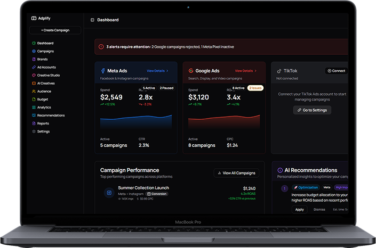Image resolution: width=376 pixels, height=248 pixels.
Task: Click the 5 campaigns text in Meta Ads
Action: point(114,145)
